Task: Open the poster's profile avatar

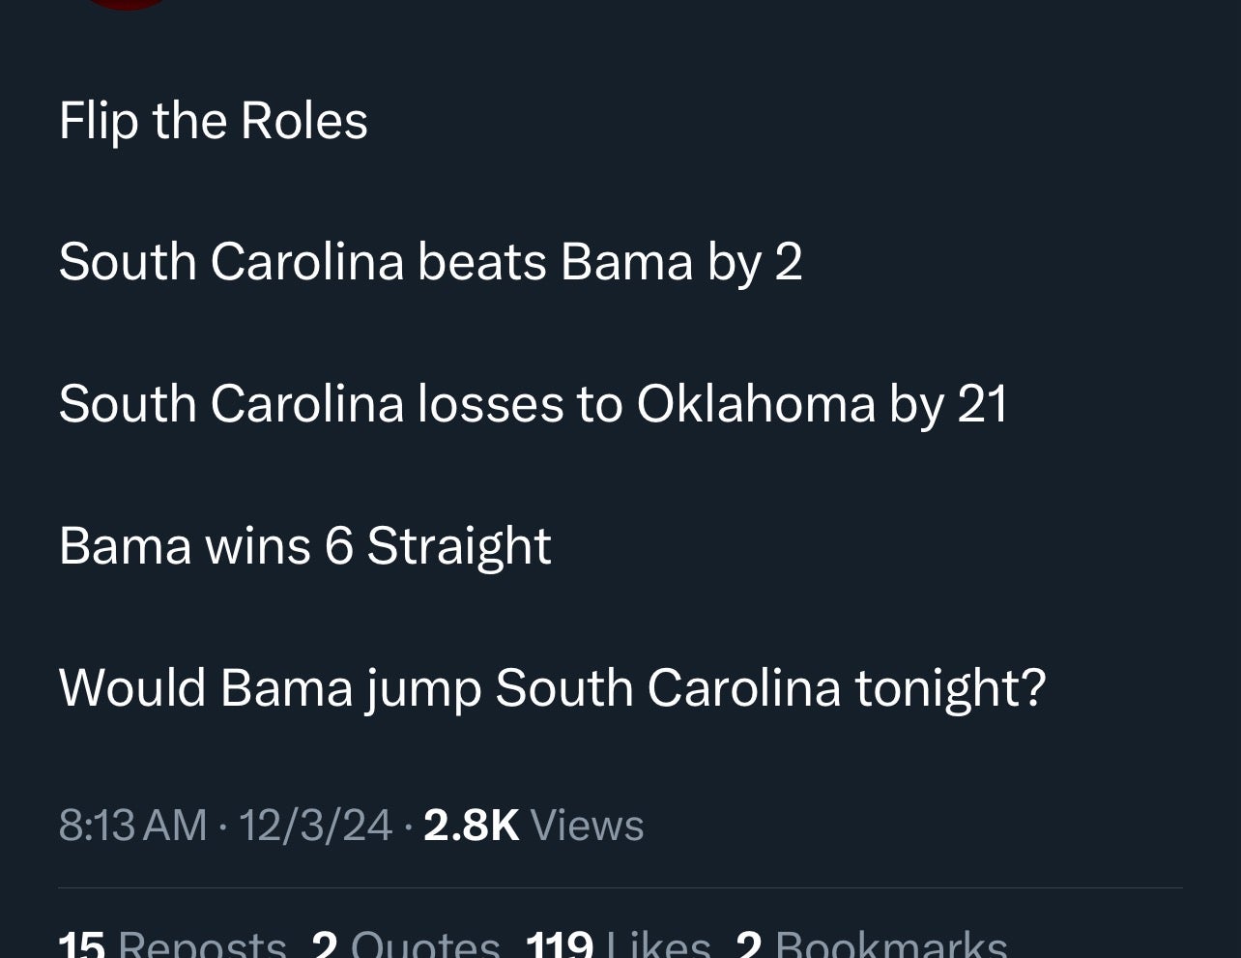Action: (126, 5)
